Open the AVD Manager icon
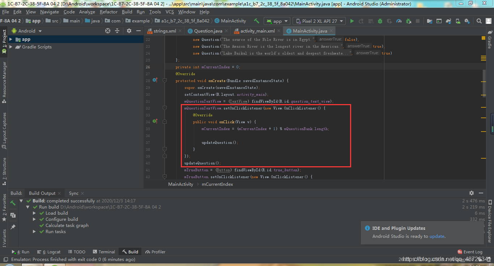 coord(457,21)
